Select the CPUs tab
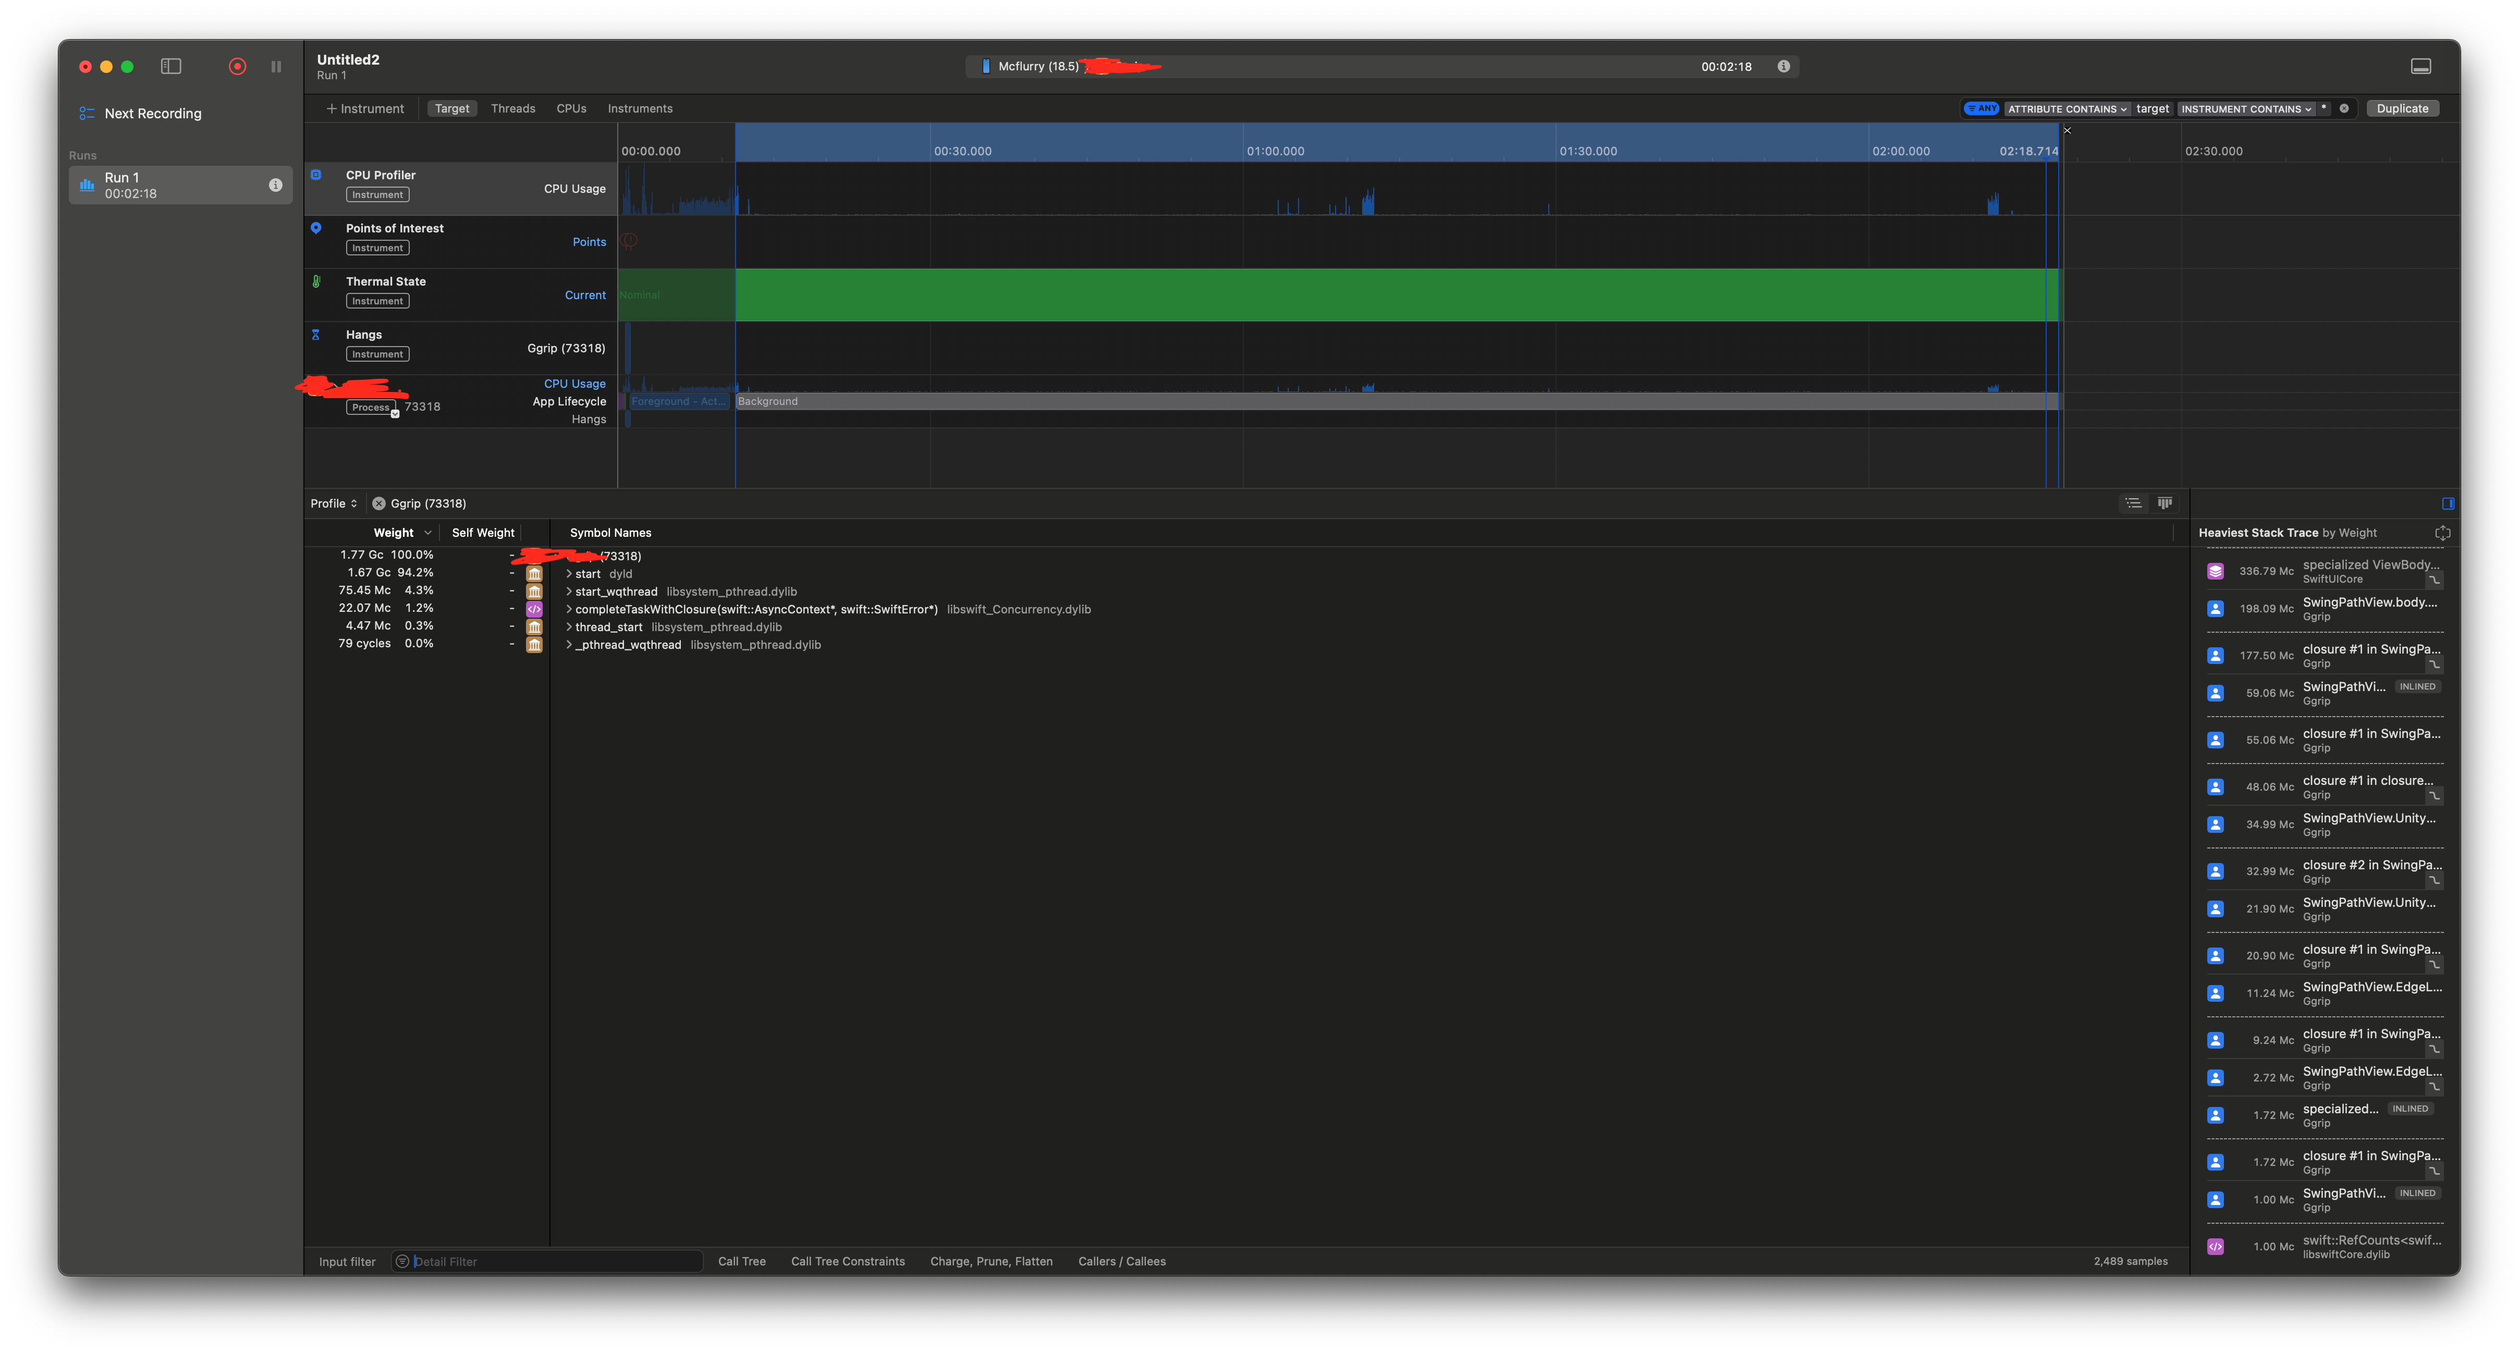The image size is (2519, 1353). (571, 108)
